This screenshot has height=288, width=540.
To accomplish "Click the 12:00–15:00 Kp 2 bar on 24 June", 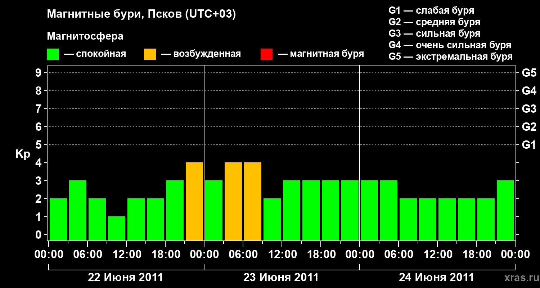I will tap(447, 219).
